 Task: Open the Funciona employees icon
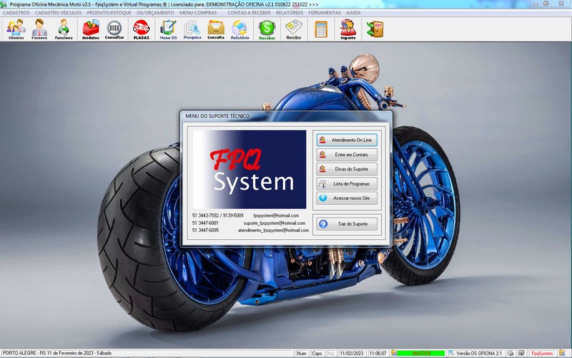click(64, 29)
